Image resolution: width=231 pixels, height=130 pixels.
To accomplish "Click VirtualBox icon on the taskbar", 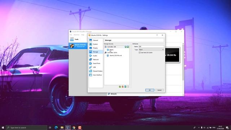I will click(68, 127).
